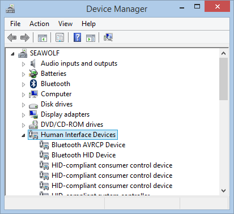Click Show/Hide Console Tree toolbar icon

pyautogui.click(x=42, y=37)
